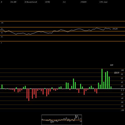Image resolution: width=125 pixels, height=125 pixels.
Task: Click the MR axis label 20
Action: [122, 86]
